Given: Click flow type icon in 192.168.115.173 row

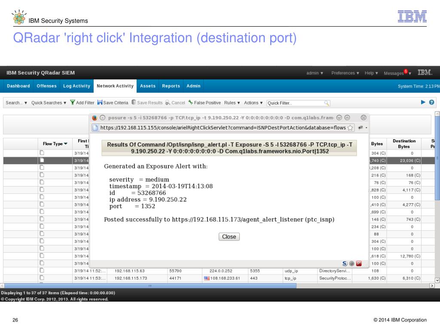Looking at the screenshot, I should pyautogui.click(x=42, y=278).
